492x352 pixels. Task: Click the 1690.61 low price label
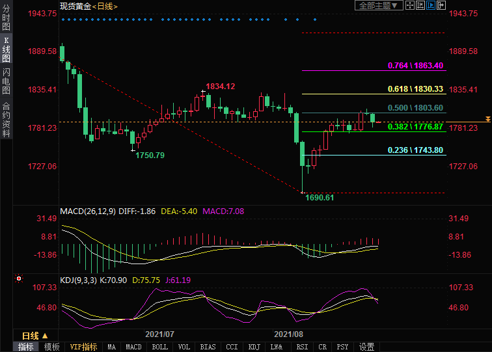click(319, 197)
